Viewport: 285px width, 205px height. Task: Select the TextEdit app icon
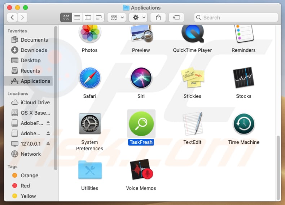click(x=193, y=124)
